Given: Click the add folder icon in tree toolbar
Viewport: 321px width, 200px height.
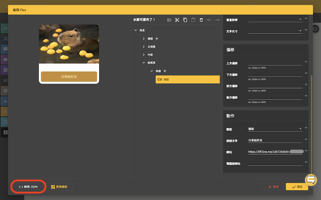Looking at the screenshot, I should tap(169, 20).
